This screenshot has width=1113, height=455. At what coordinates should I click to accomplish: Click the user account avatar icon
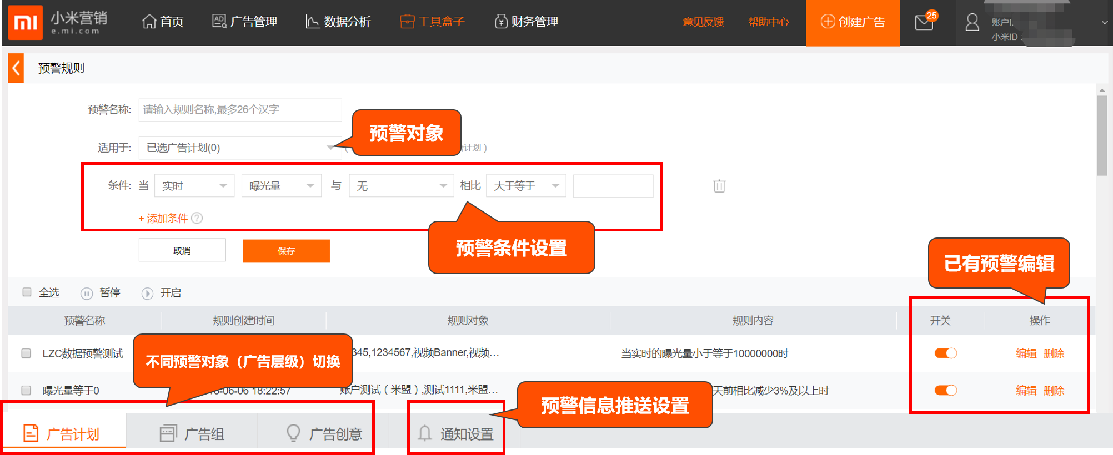pos(972,22)
